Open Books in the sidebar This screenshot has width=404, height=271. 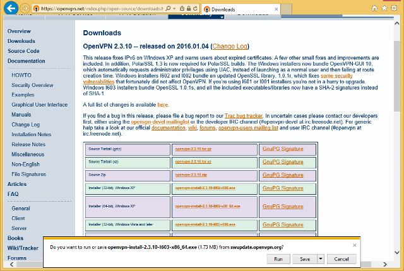click(15, 238)
